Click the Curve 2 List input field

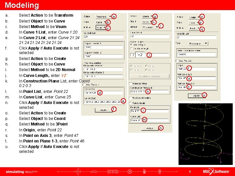104,102
